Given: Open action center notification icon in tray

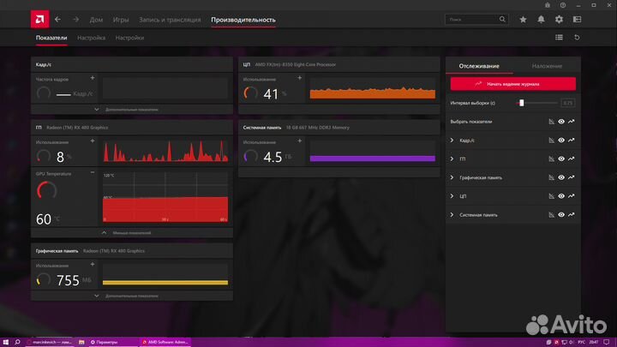Looking at the screenshot, I should click(x=607, y=342).
